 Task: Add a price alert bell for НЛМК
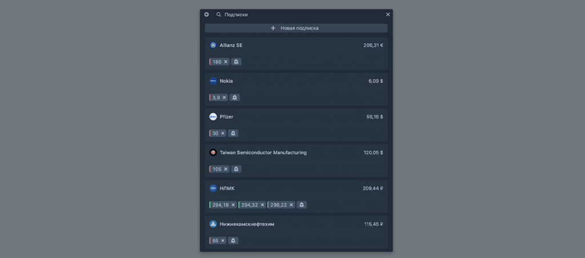pyautogui.click(x=302, y=205)
